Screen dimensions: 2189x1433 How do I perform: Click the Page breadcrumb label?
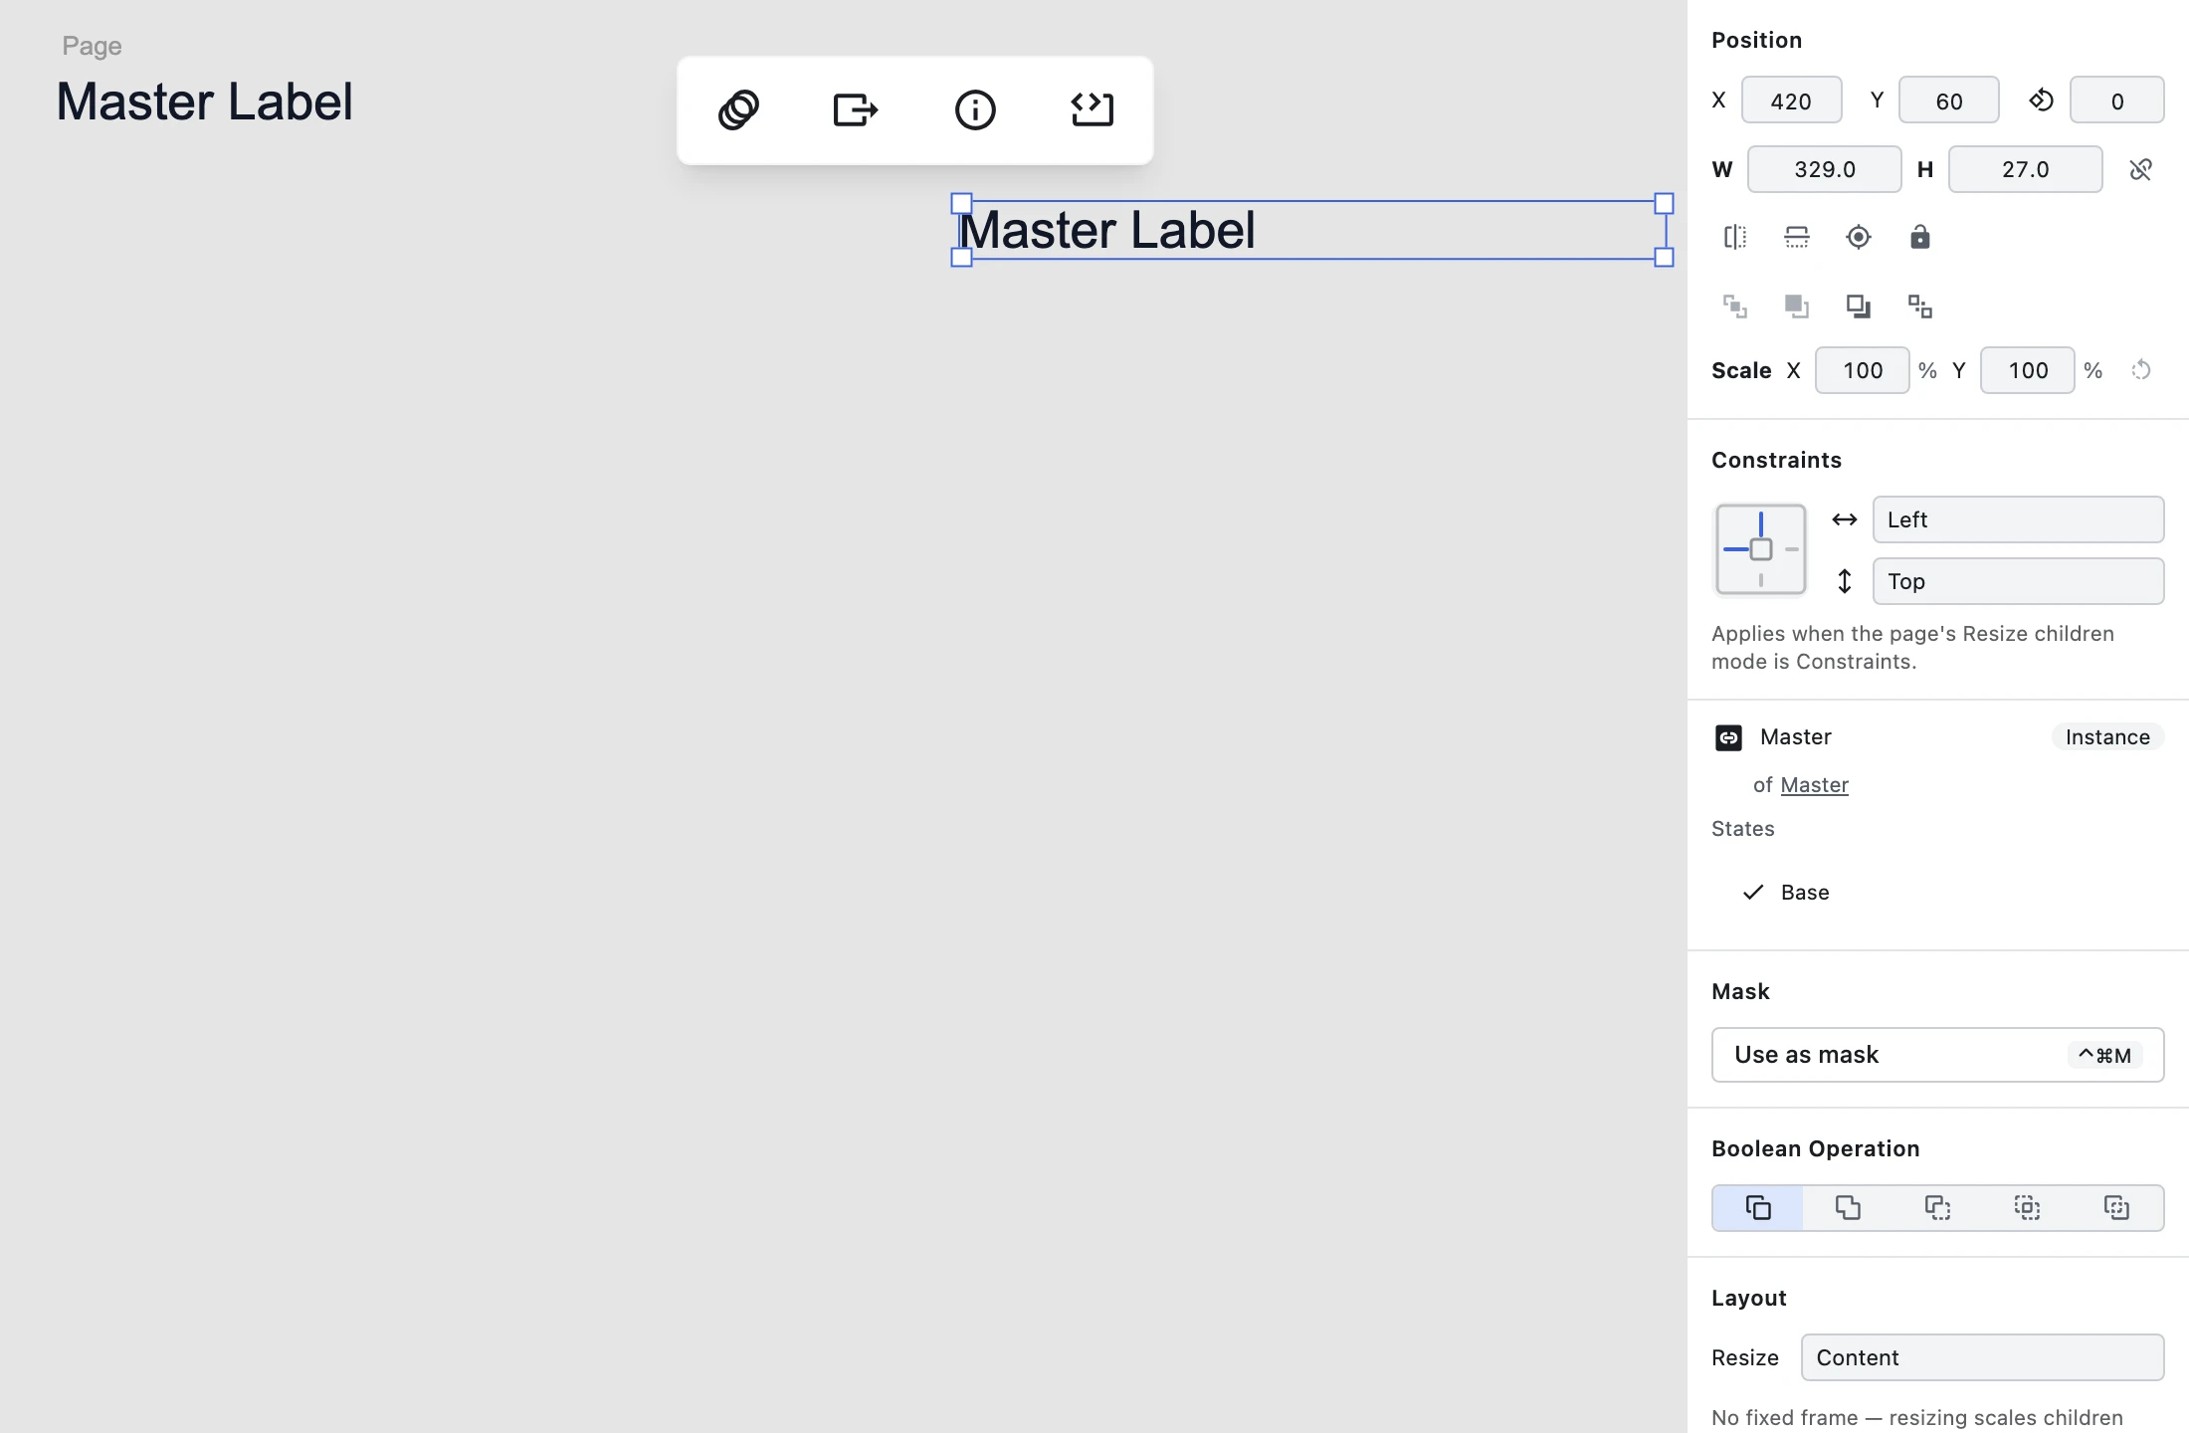pyautogui.click(x=92, y=46)
